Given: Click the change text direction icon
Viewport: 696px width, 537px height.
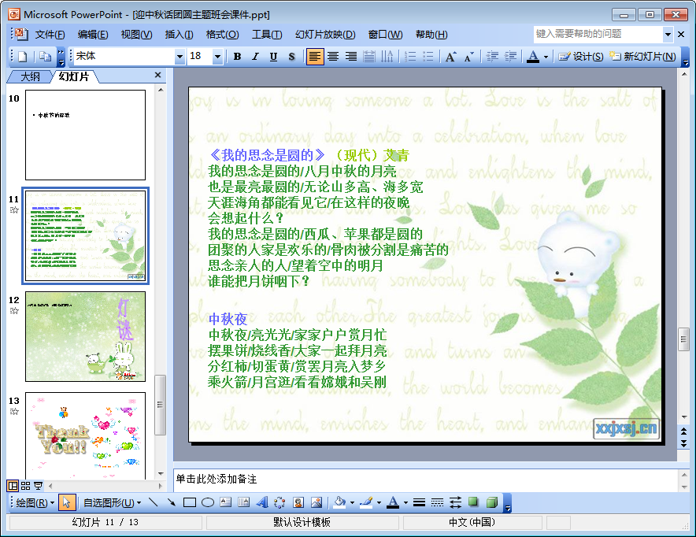Looking at the screenshot, I should click(x=387, y=57).
